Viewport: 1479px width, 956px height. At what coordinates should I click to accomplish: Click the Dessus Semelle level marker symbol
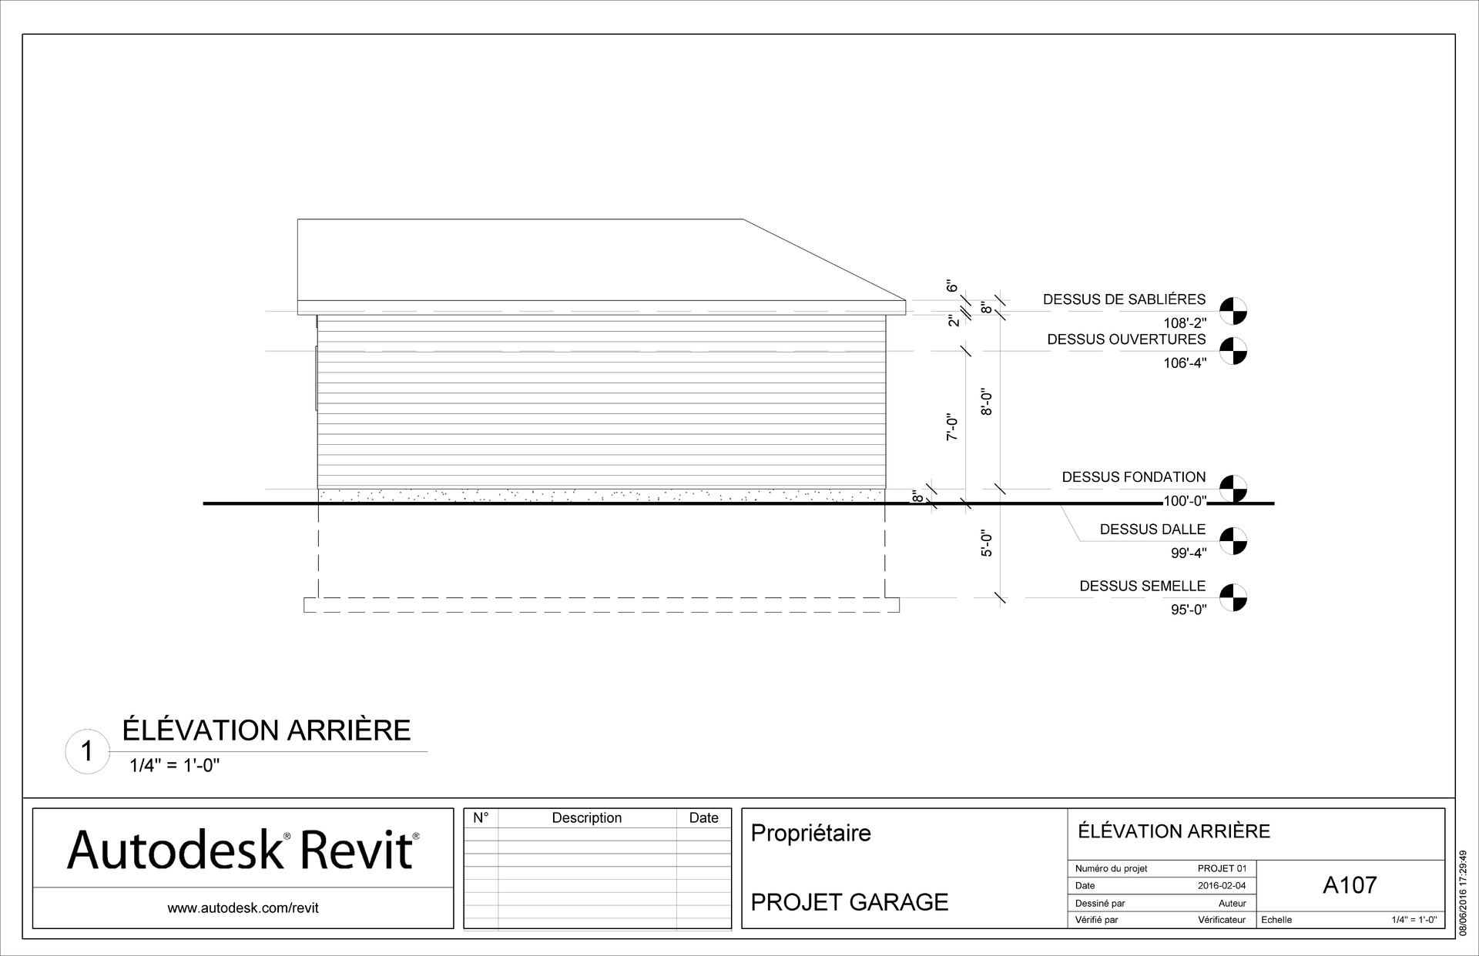coord(1233,597)
